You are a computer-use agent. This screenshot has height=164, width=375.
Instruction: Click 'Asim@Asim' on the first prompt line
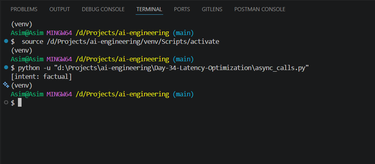point(27,33)
